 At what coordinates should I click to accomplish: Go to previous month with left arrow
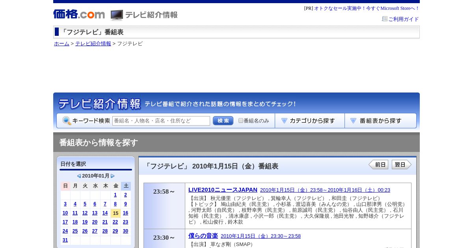(79, 176)
